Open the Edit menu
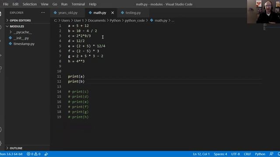Viewport: 280px width, 157px height. point(15,4)
